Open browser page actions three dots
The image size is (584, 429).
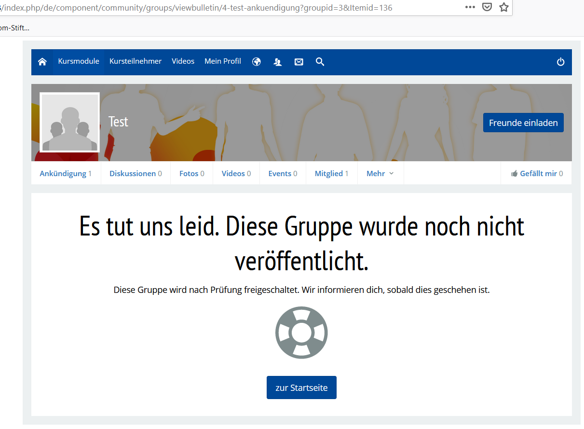(470, 7)
